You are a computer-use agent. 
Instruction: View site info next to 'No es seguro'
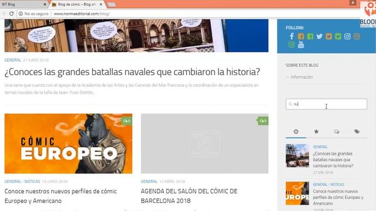(x=21, y=13)
